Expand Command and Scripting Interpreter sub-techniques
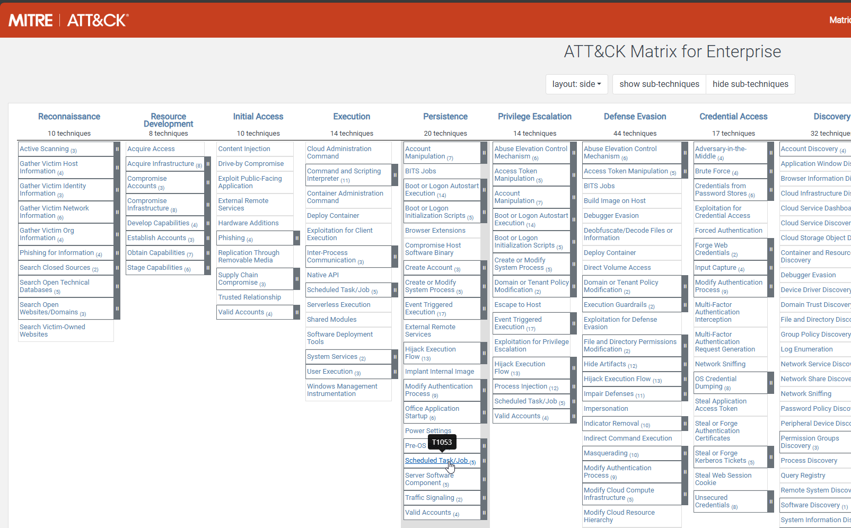Viewport: 851px width, 528px height. click(395, 175)
